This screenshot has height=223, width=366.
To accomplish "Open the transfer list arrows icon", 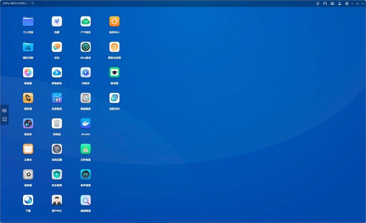I will [318, 4].
